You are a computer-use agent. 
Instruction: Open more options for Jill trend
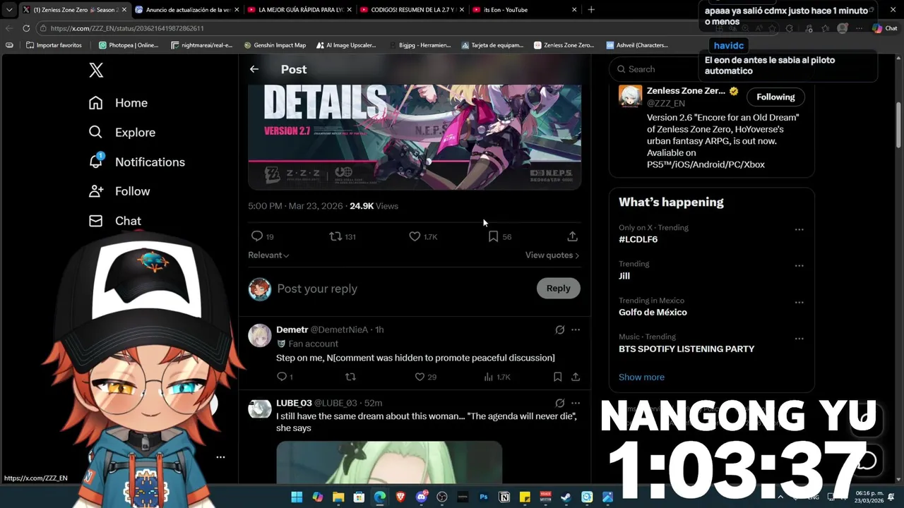799,266
